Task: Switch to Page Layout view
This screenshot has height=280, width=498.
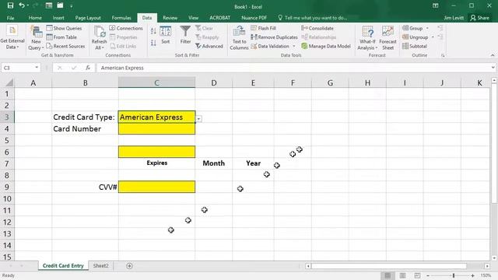Action: click(x=402, y=275)
